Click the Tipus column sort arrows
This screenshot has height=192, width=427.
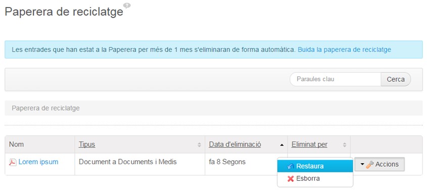point(199,145)
